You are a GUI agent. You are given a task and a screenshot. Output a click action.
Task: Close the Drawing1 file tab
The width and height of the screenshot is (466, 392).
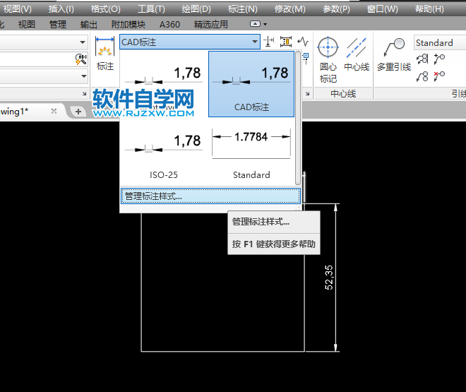pos(54,111)
